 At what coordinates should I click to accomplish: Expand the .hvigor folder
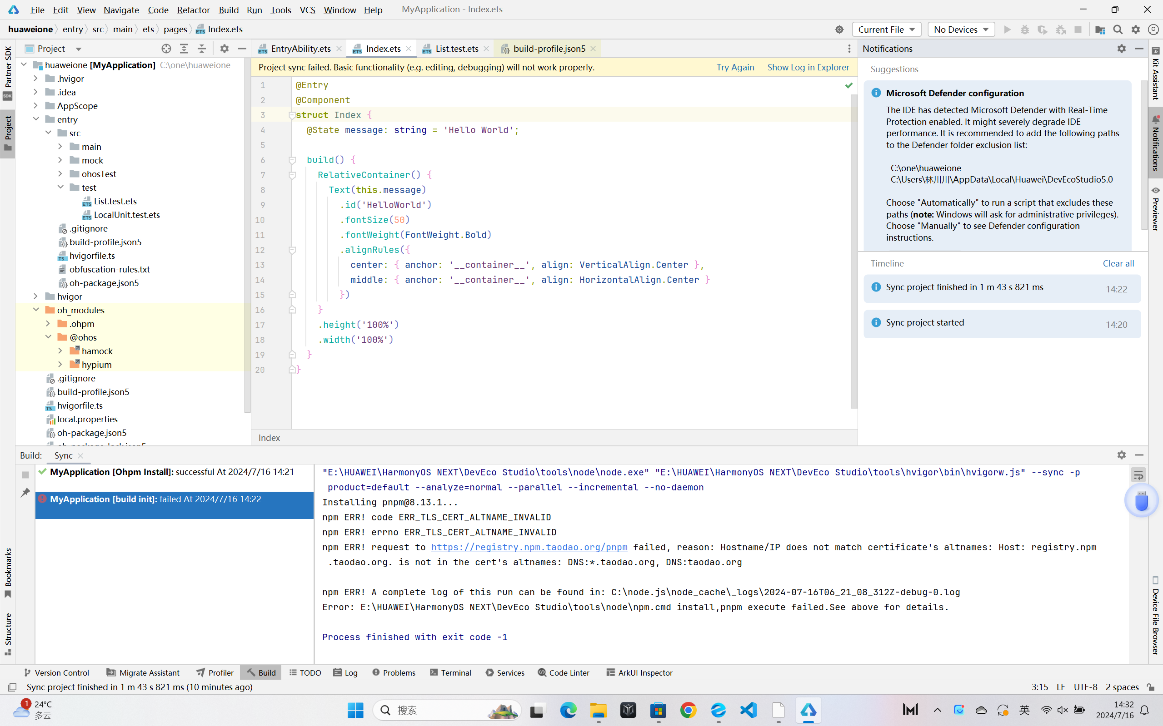click(x=35, y=78)
